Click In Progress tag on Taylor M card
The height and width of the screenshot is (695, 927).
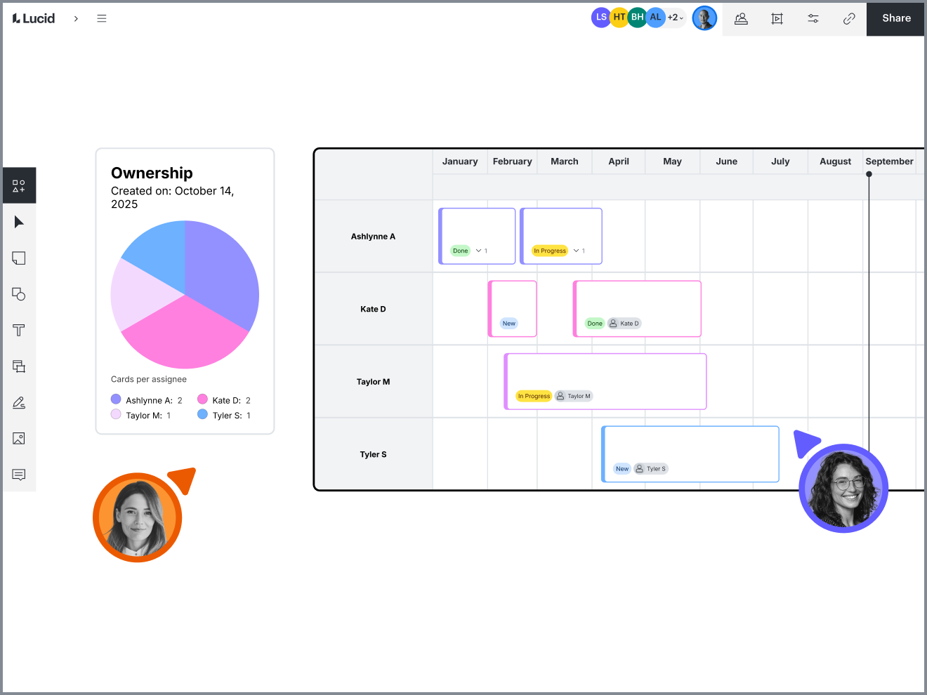point(534,396)
